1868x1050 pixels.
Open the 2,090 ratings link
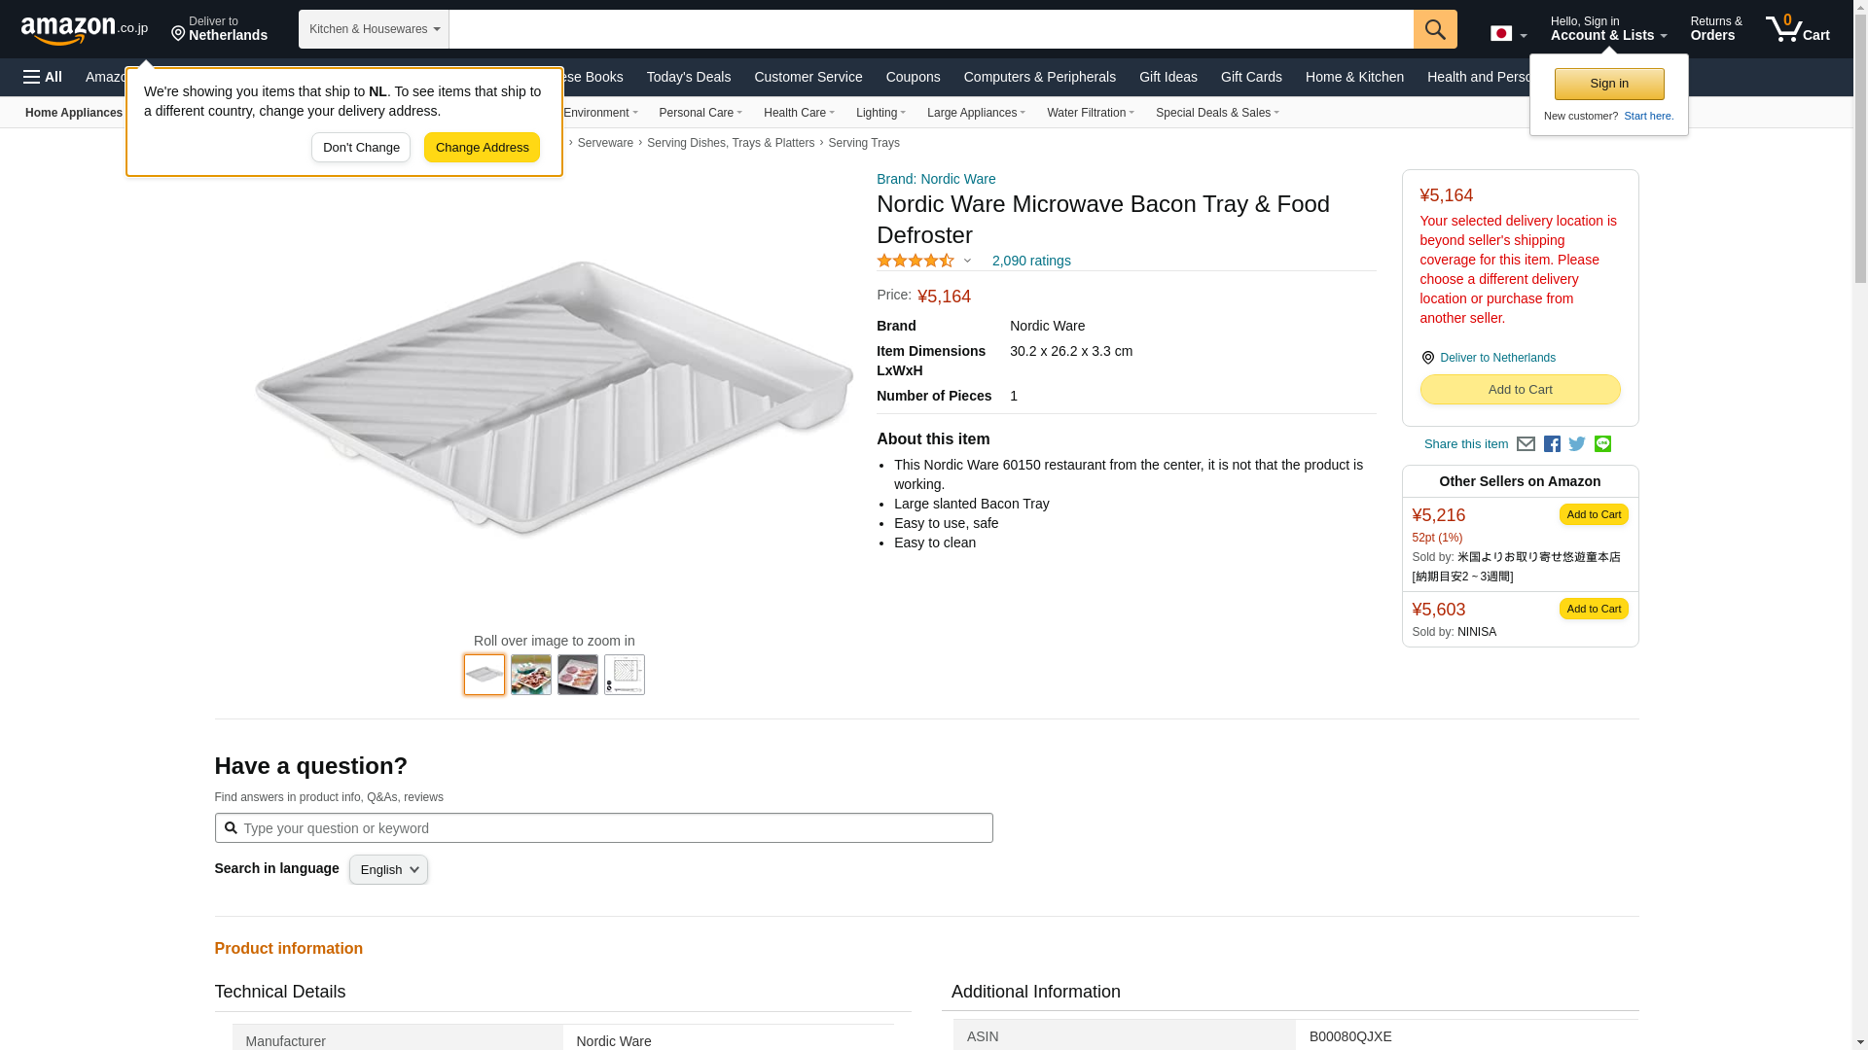tap(1031, 261)
